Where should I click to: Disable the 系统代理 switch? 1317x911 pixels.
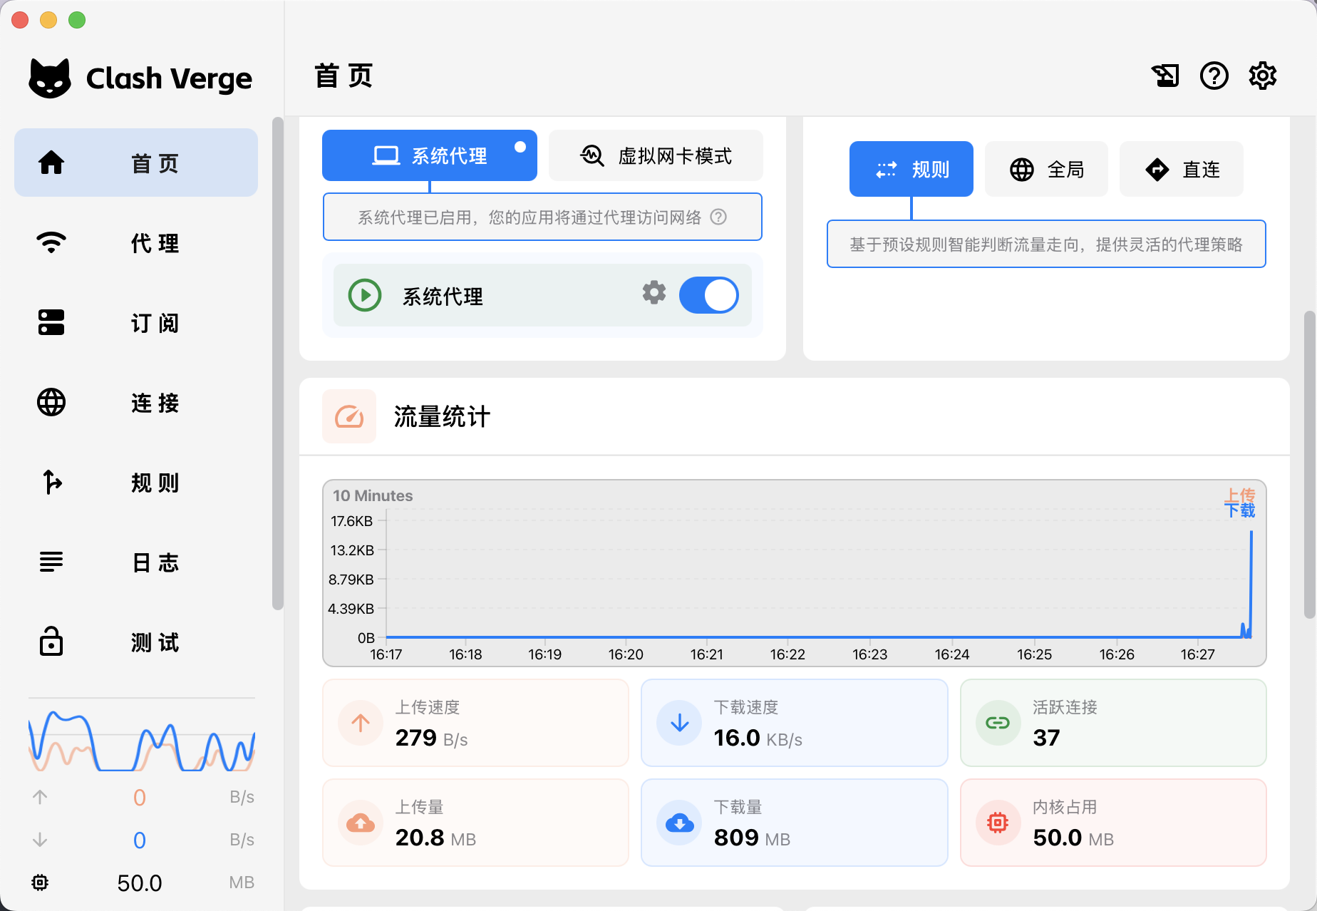click(x=708, y=294)
